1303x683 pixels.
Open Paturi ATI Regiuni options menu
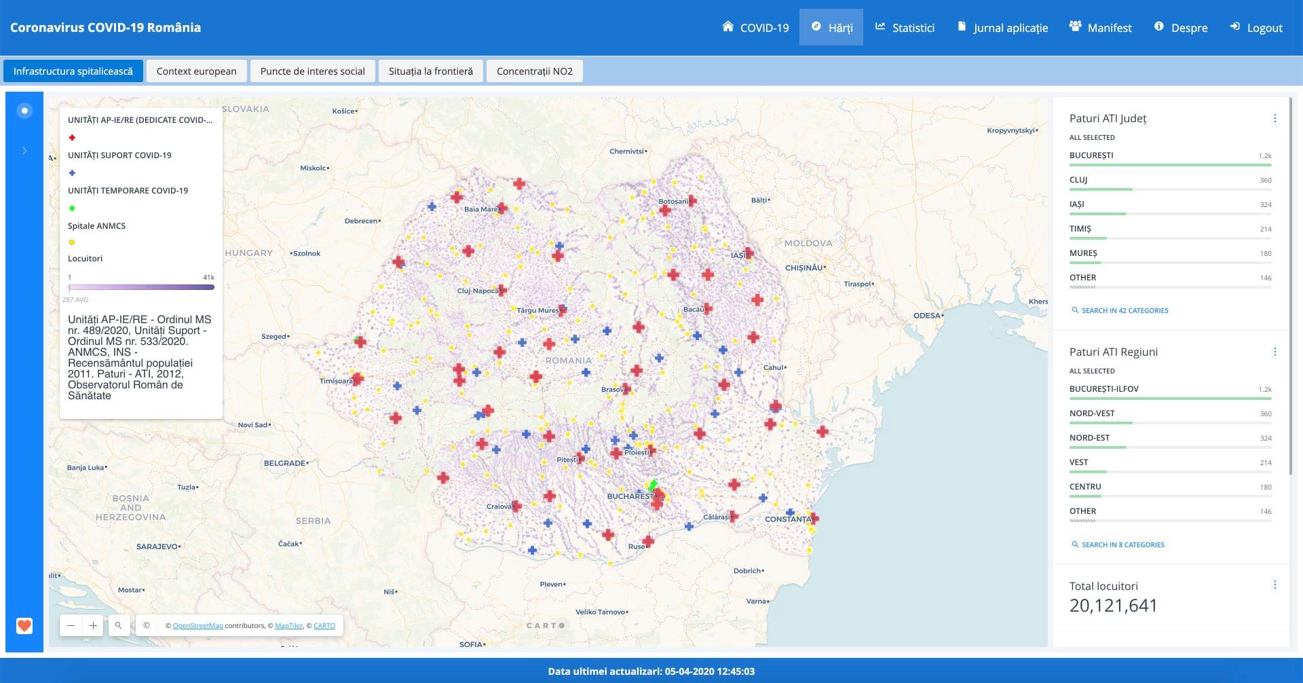[1274, 352]
